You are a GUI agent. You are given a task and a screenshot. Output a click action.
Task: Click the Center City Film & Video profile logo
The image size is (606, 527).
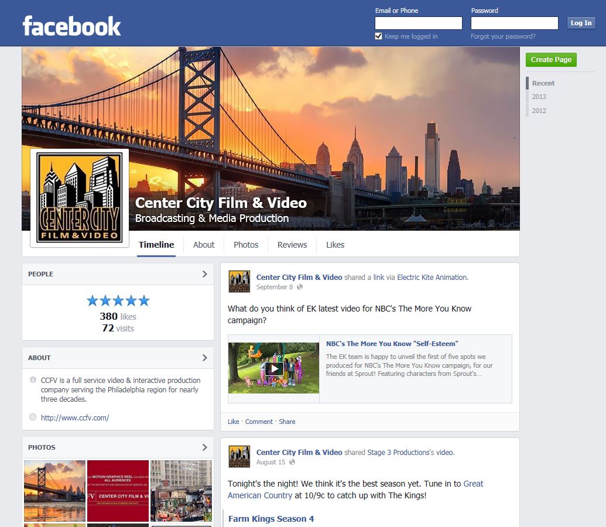pyautogui.click(x=80, y=197)
